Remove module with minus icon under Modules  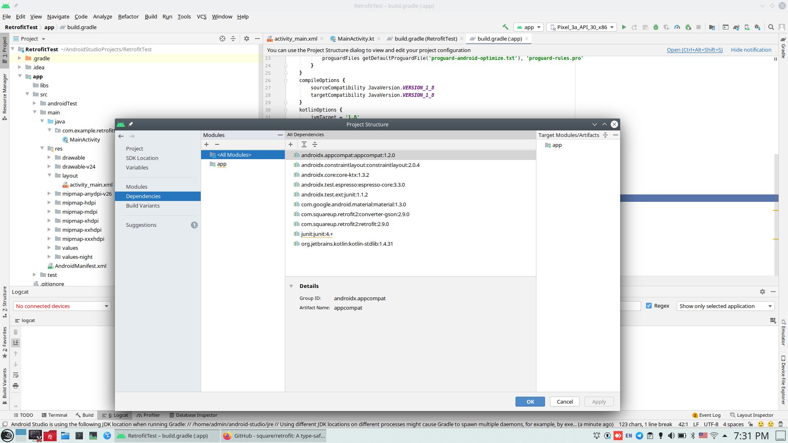(217, 144)
